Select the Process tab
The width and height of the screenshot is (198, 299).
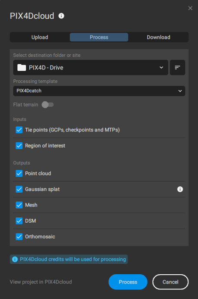click(x=99, y=37)
